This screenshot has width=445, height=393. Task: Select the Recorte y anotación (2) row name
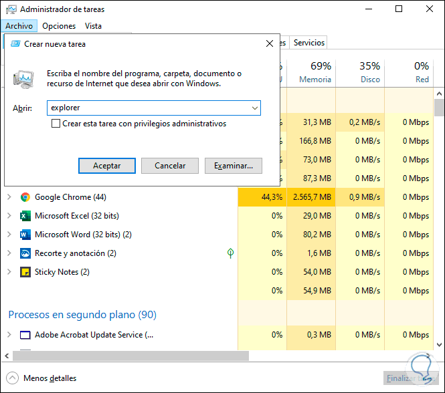click(x=76, y=253)
